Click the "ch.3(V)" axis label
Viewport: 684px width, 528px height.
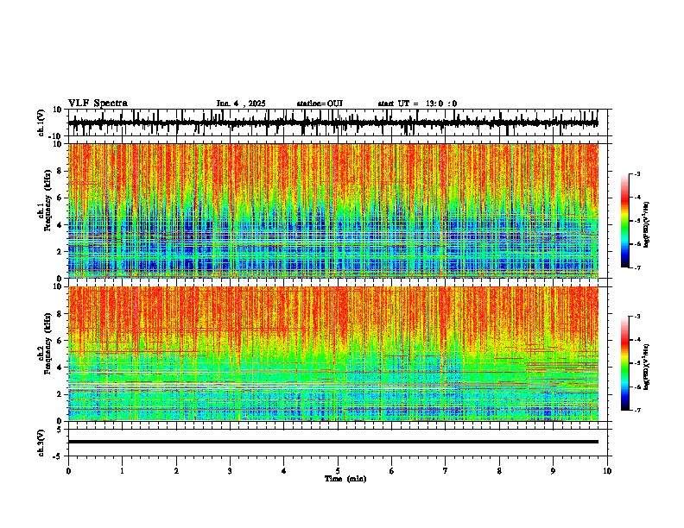pos(41,443)
